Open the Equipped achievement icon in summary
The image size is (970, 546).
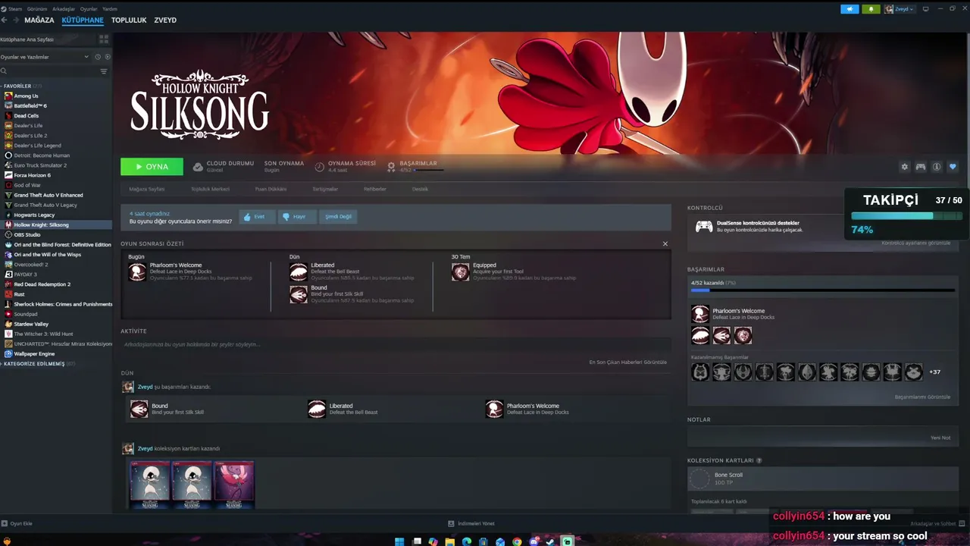461,272
